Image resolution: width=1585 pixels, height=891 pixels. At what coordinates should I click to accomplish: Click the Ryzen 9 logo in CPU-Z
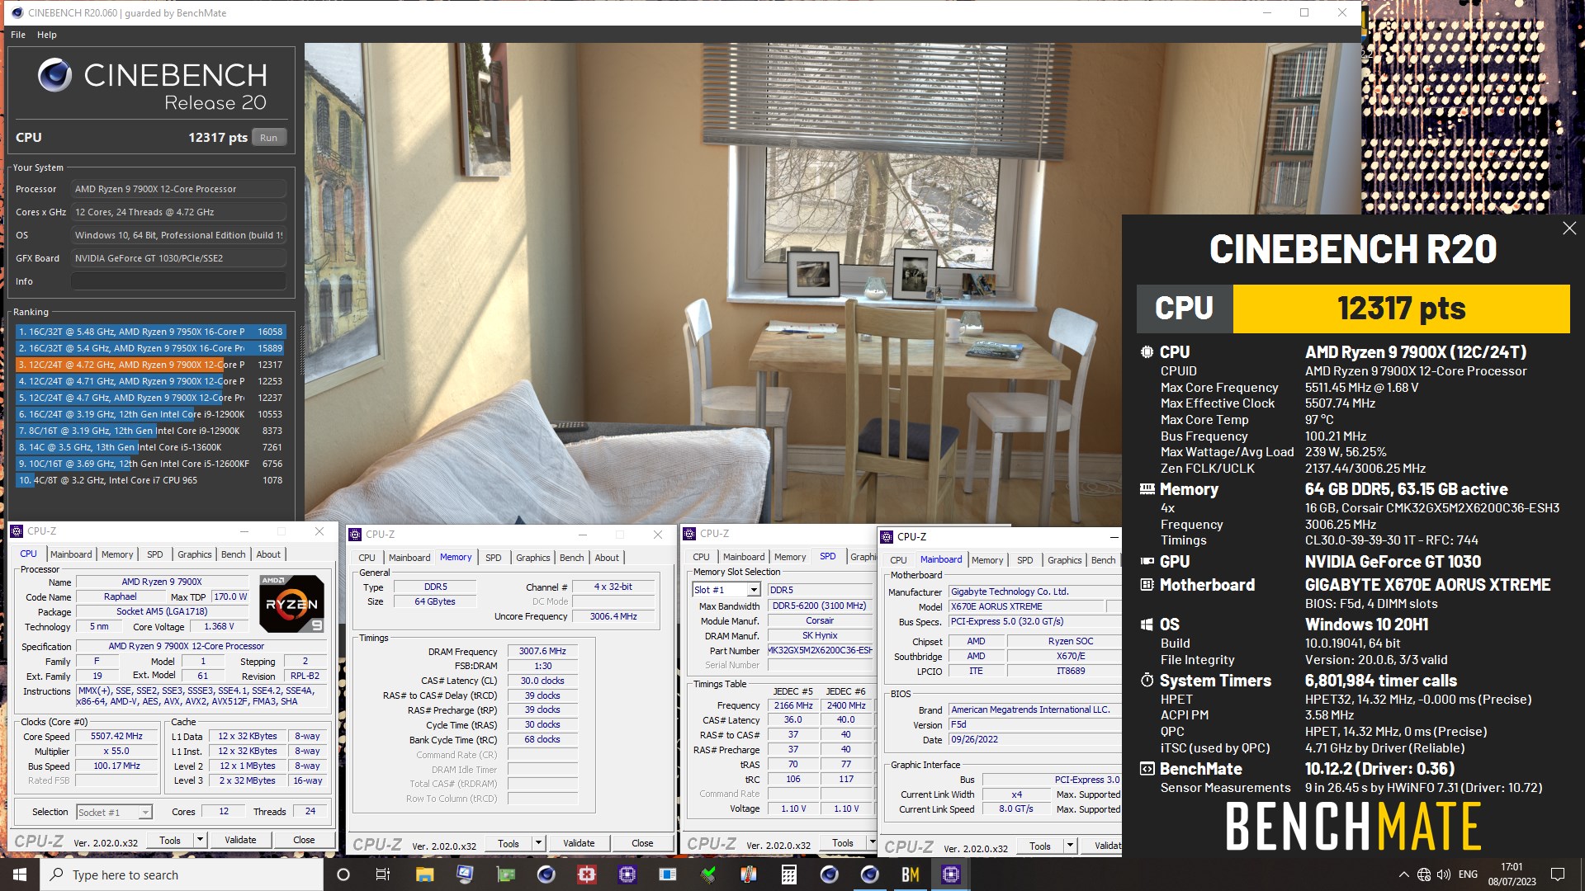pyautogui.click(x=291, y=604)
